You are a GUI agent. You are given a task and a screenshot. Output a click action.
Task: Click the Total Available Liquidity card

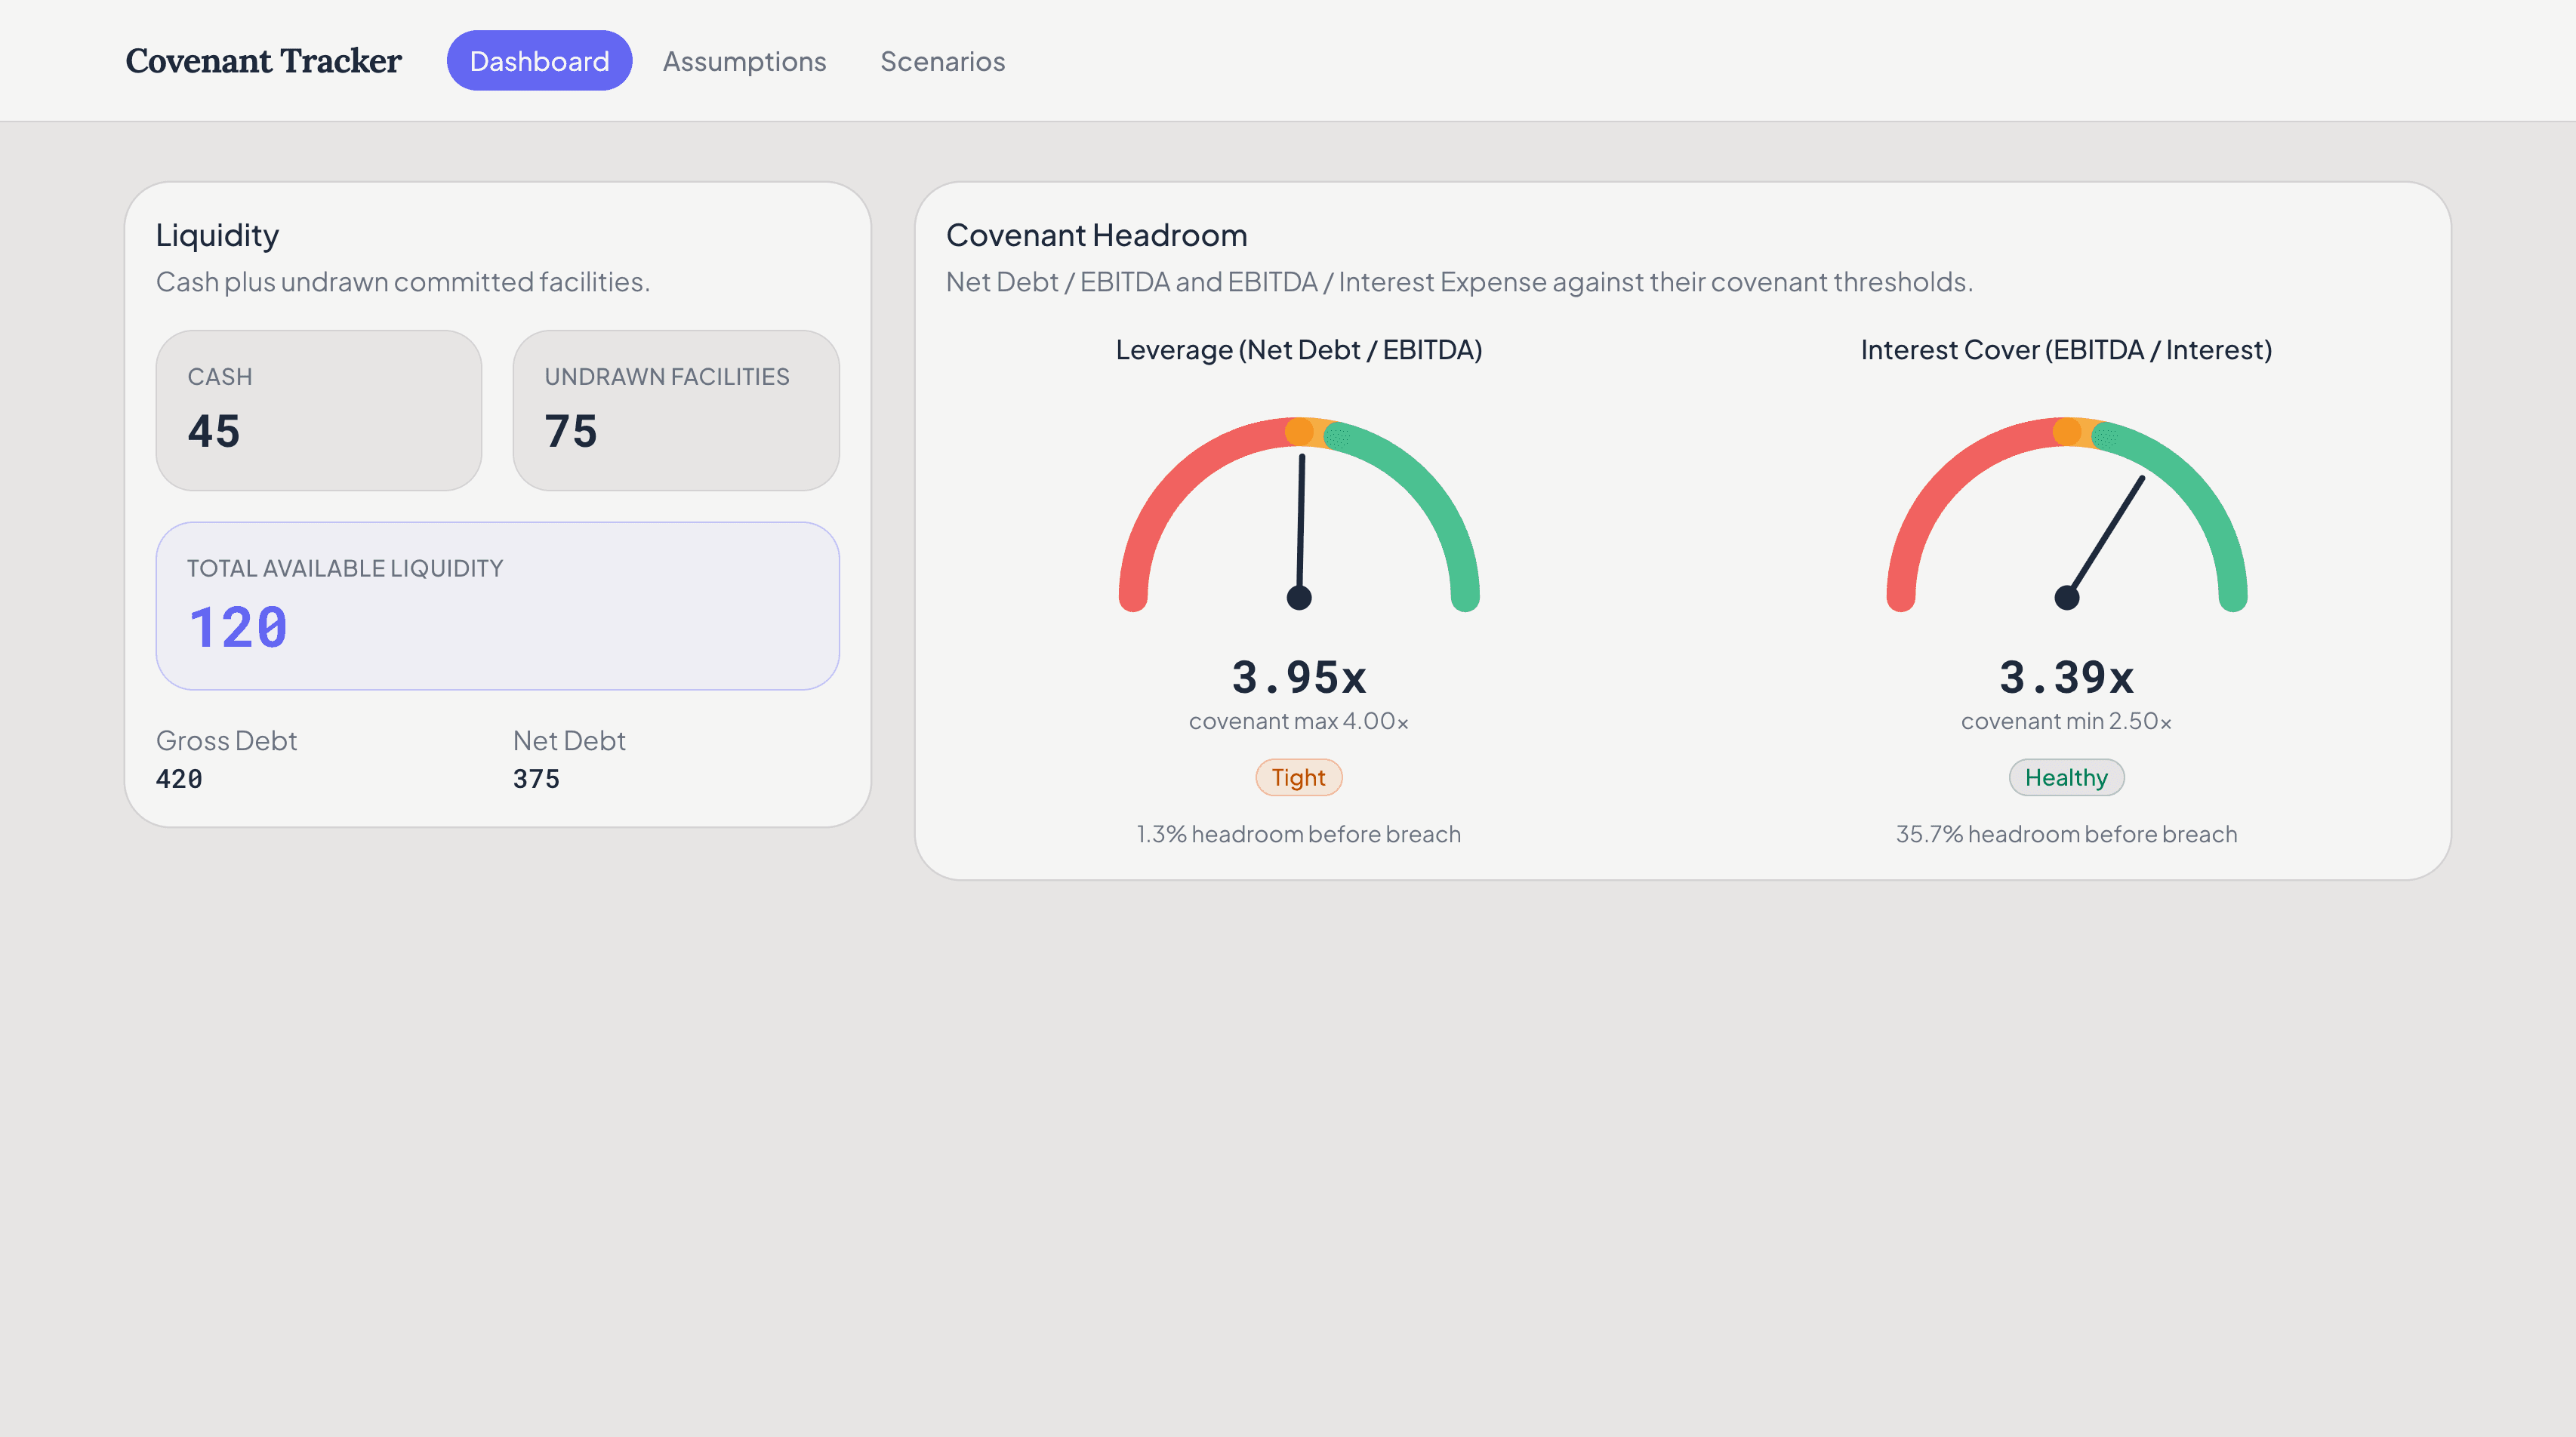pyautogui.click(x=498, y=606)
